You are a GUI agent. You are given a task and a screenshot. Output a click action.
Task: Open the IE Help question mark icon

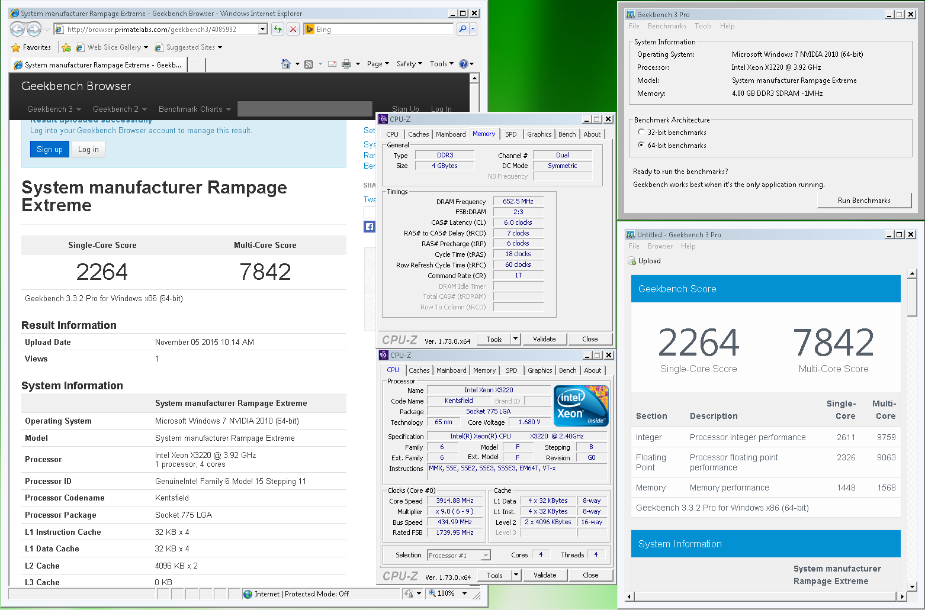pos(464,64)
